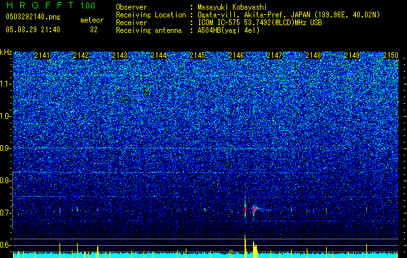
Task: Click the 2143 time marker
Action: coord(120,55)
